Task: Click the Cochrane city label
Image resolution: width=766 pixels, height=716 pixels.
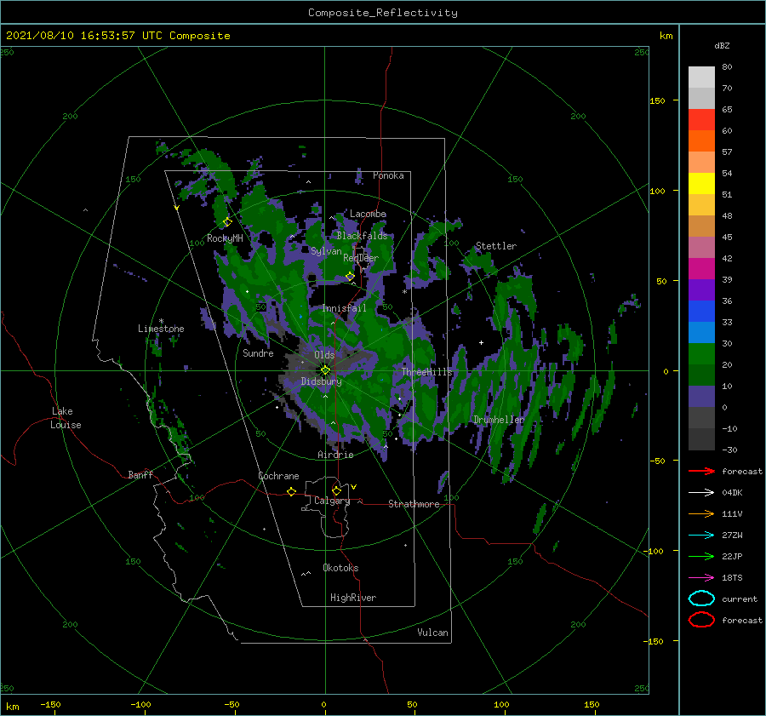Action: 278,476
